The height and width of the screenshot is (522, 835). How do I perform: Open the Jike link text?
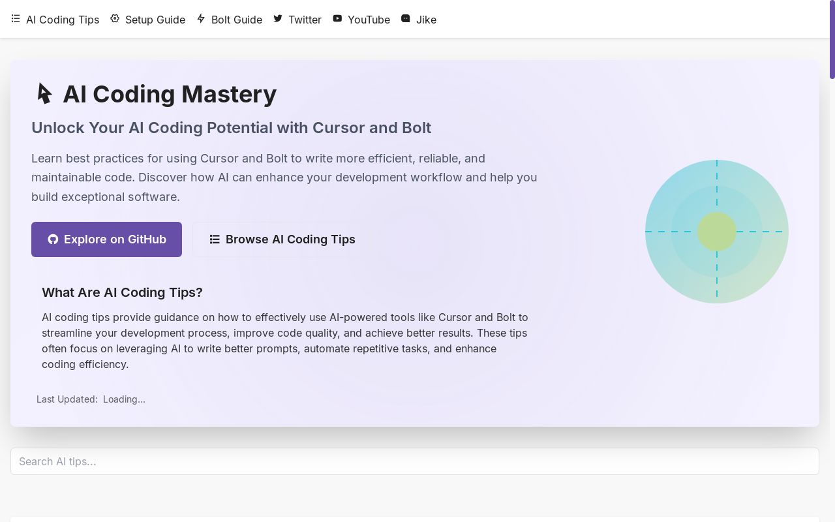(426, 20)
